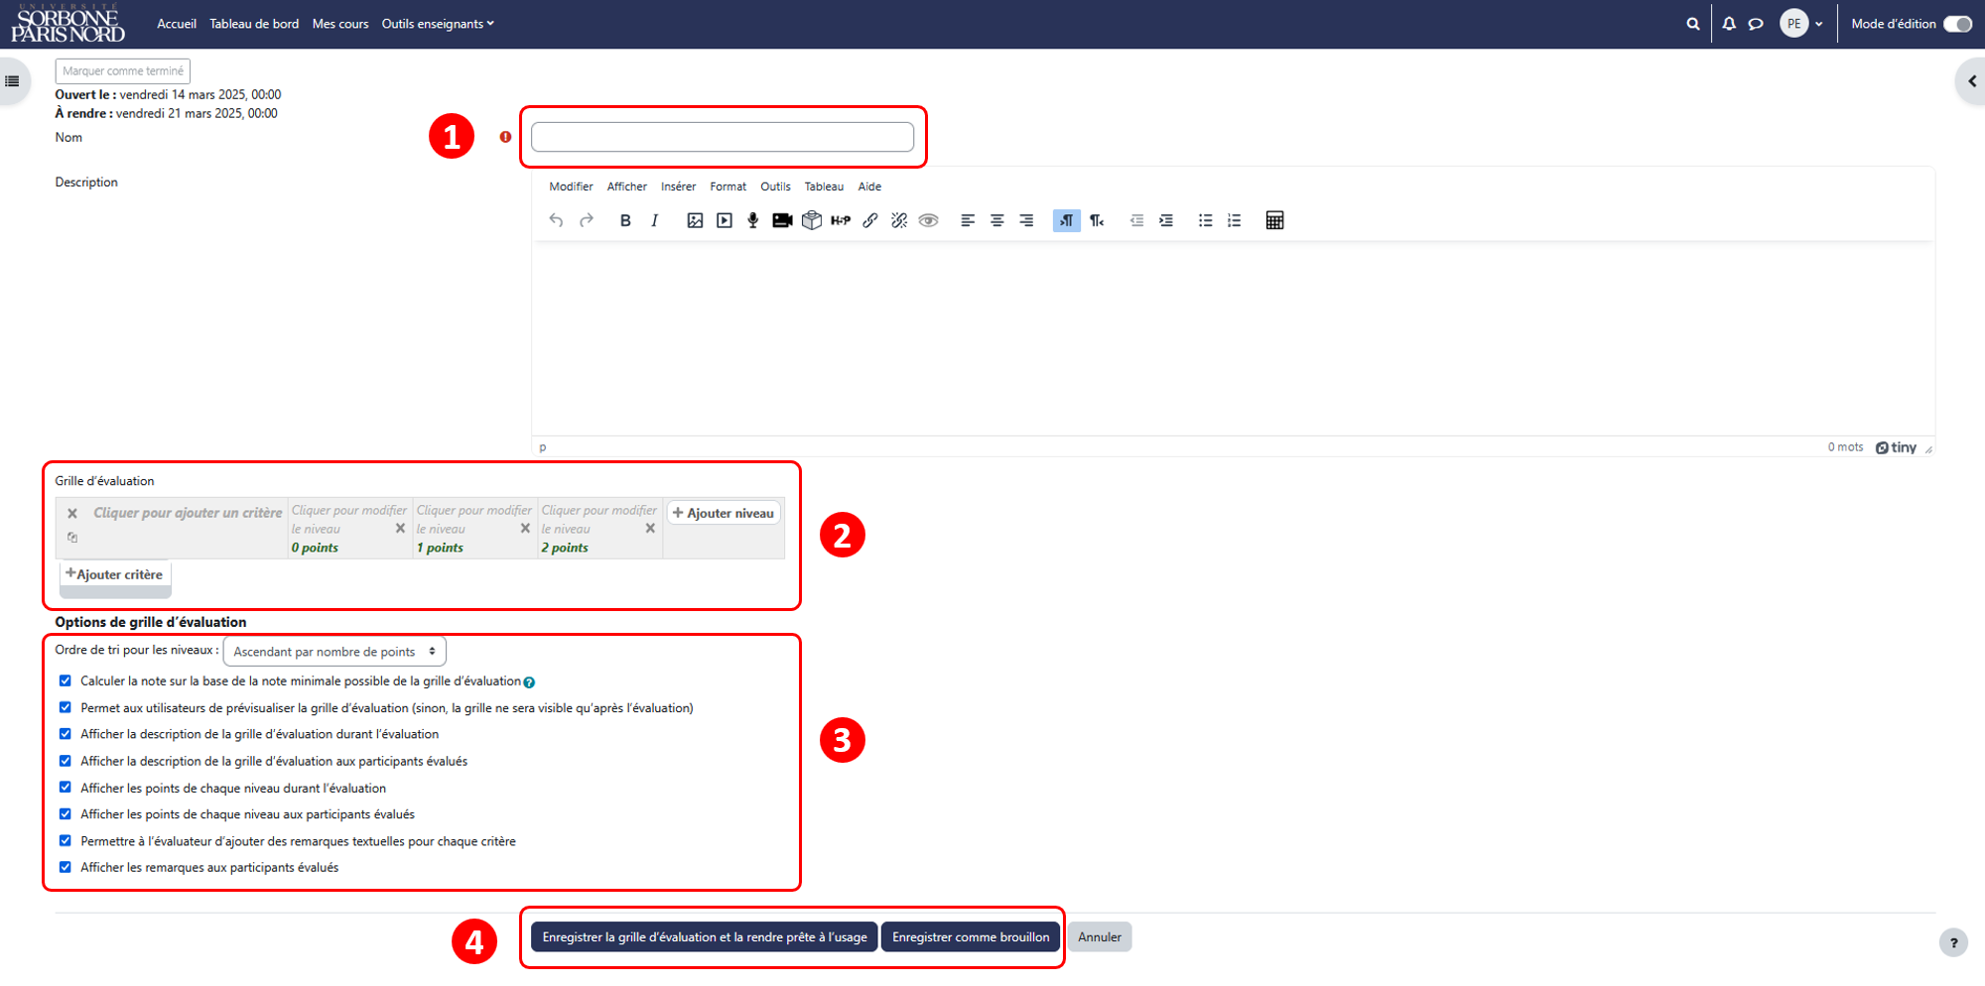This screenshot has height=986, width=1985.
Task: Uncheck Calculer la note minimale option
Action: tap(66, 680)
